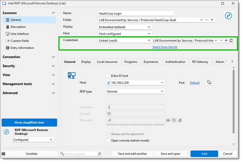
Task: Reveal password with the eye icon
Action: point(168,120)
